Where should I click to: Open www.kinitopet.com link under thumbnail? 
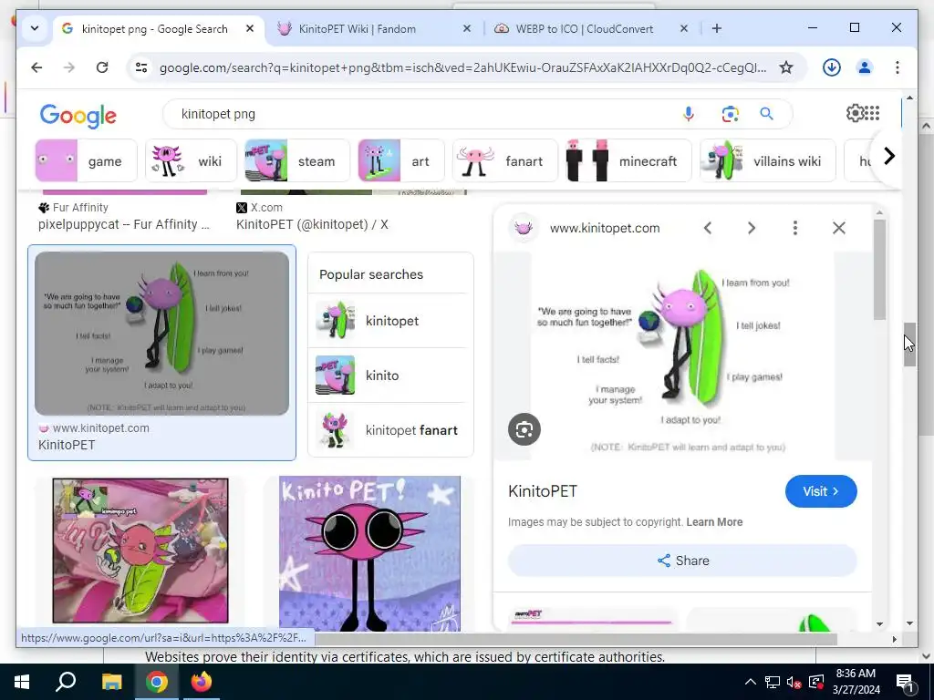pos(101,428)
